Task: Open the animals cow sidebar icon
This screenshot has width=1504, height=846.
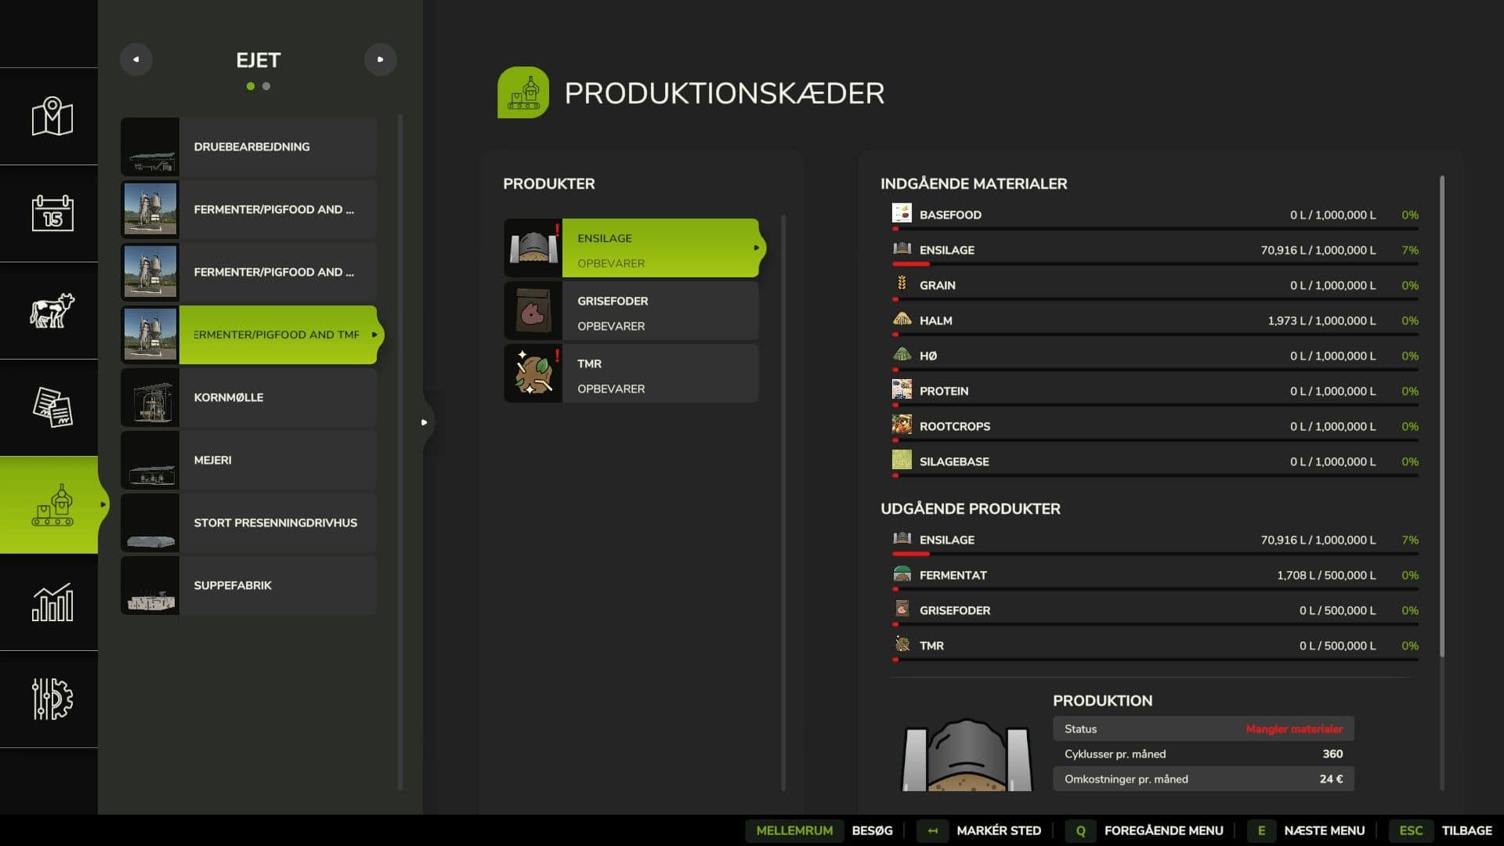Action: 52,310
